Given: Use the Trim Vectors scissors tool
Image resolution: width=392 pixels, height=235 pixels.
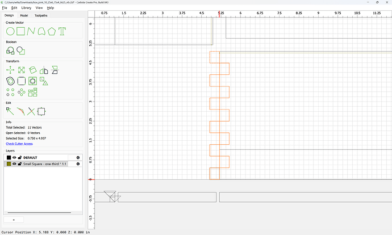Looking at the screenshot, I should coord(31,111).
